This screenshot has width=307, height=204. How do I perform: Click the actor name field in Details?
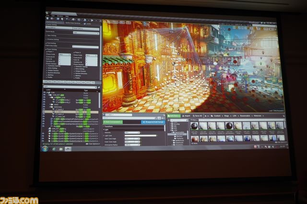point(118,115)
